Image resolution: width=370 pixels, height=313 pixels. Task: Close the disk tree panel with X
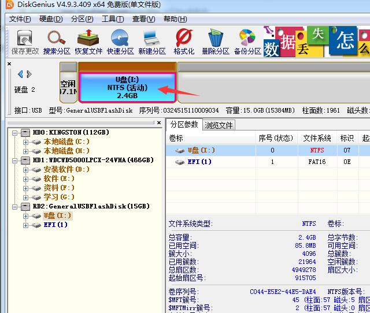[159, 122]
